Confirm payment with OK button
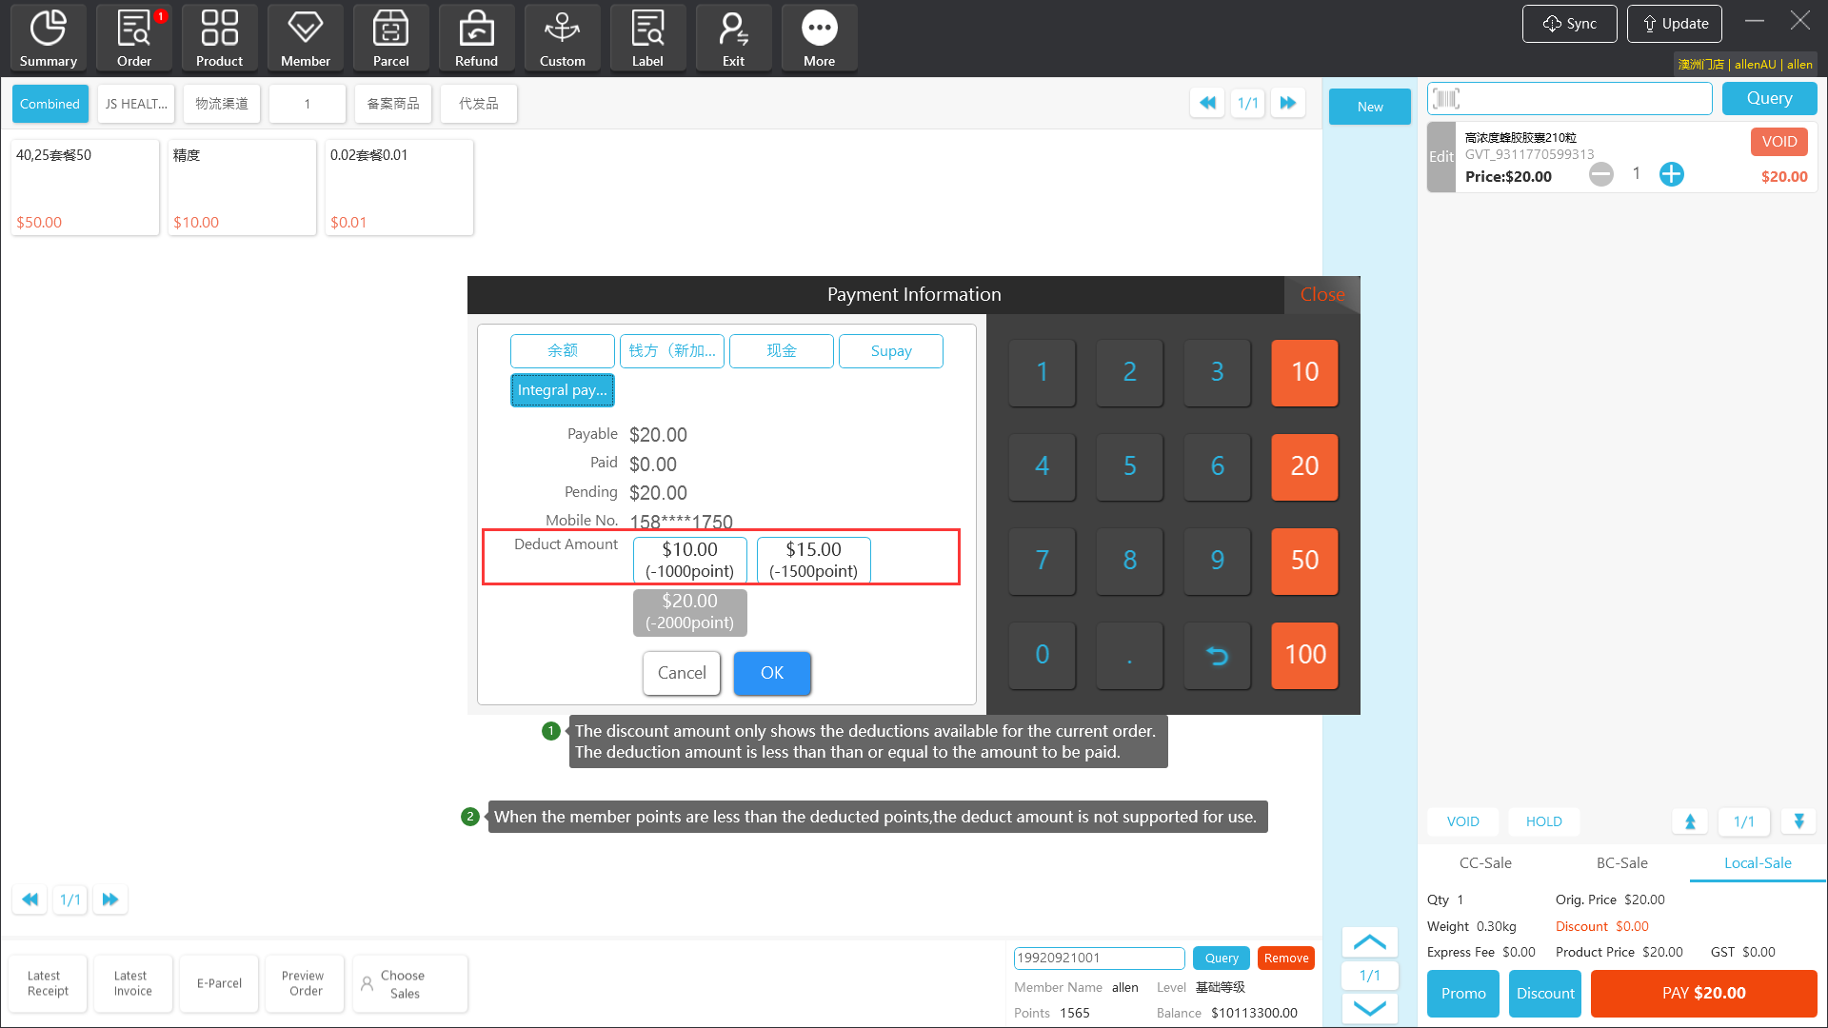Image resolution: width=1828 pixels, height=1028 pixels. [771, 673]
